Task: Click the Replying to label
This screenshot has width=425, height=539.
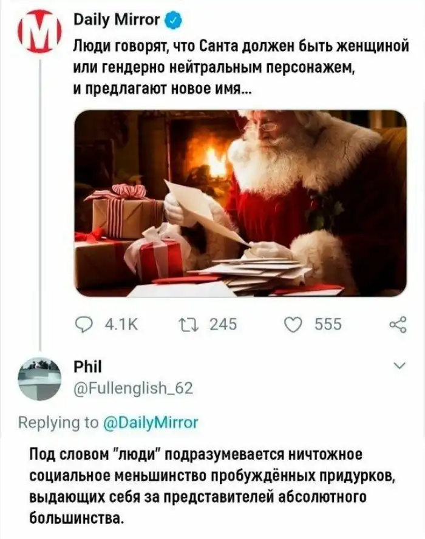Action: pyautogui.click(x=58, y=422)
